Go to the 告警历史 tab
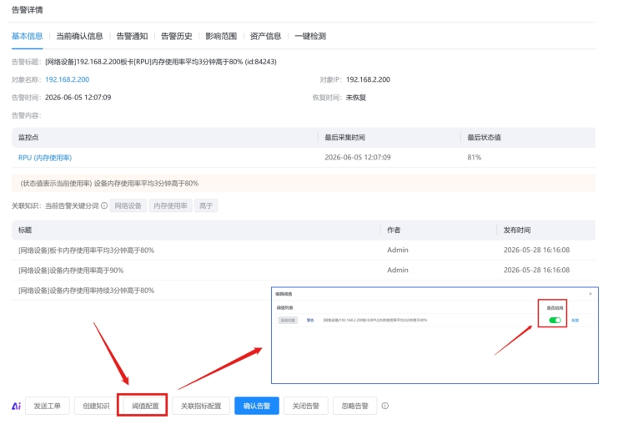 177,36
